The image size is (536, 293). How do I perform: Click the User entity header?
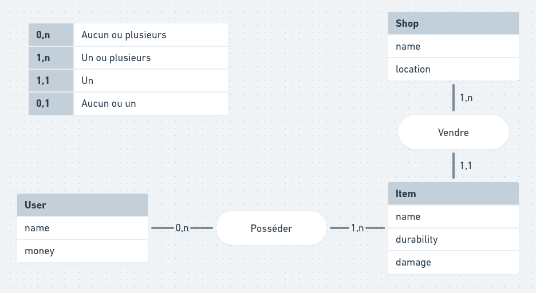click(82, 205)
